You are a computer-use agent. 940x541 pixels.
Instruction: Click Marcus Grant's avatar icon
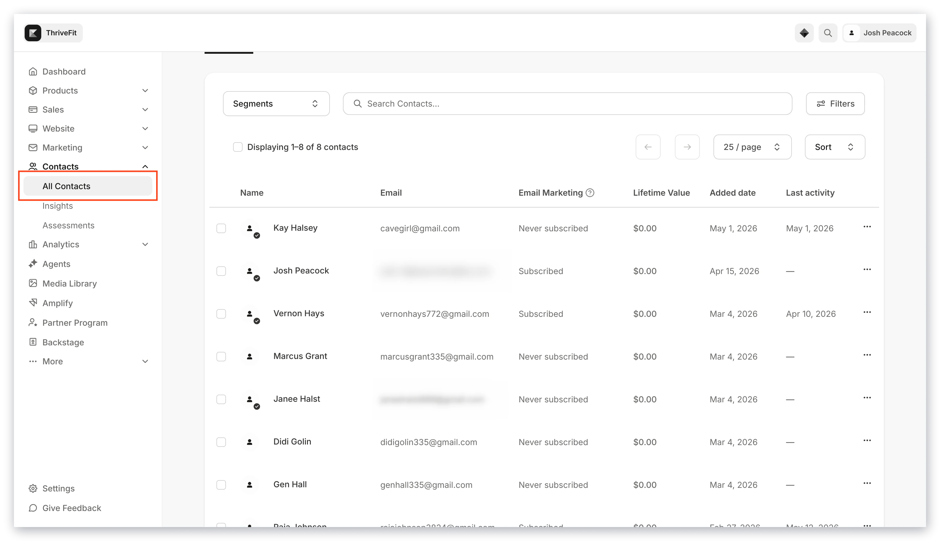coord(250,356)
